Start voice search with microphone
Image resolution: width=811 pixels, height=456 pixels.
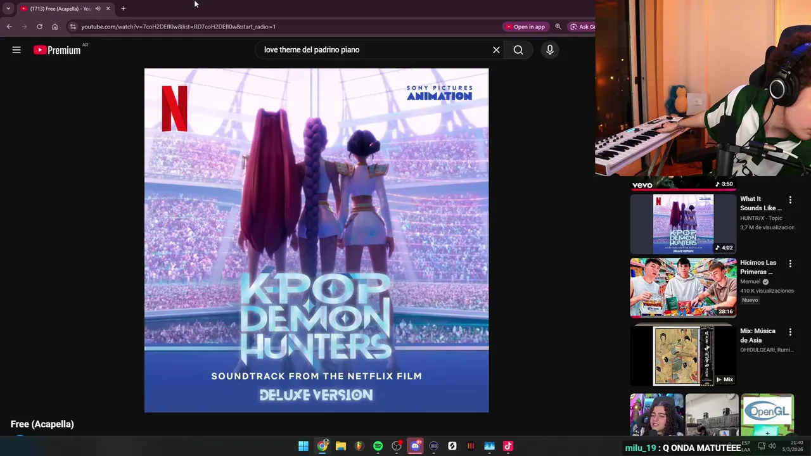point(550,50)
